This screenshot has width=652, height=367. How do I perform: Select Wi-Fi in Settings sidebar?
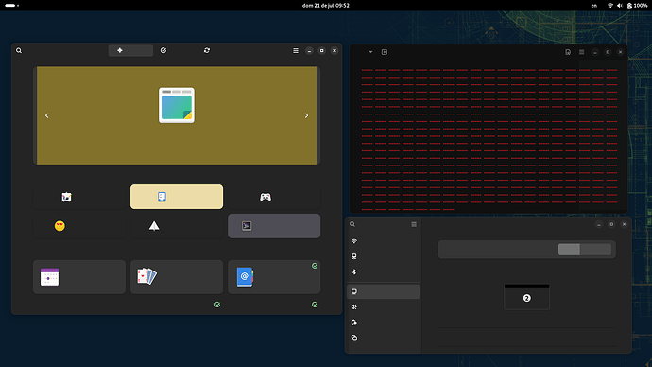click(383, 241)
